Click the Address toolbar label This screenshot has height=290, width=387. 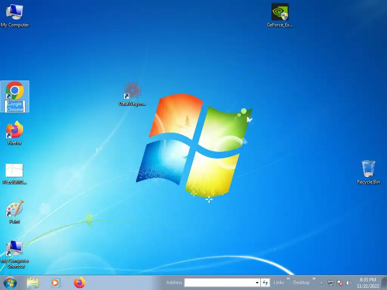click(174, 282)
